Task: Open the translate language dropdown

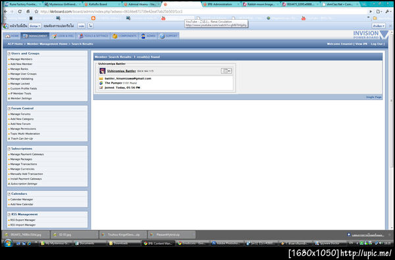Action: (35, 26)
